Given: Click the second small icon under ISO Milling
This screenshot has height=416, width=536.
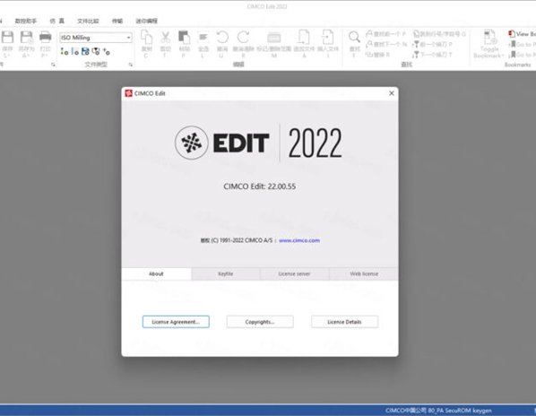Looking at the screenshot, I should (x=75, y=52).
